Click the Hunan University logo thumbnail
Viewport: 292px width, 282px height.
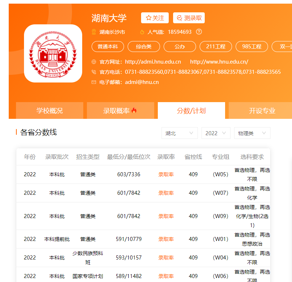point(53,53)
